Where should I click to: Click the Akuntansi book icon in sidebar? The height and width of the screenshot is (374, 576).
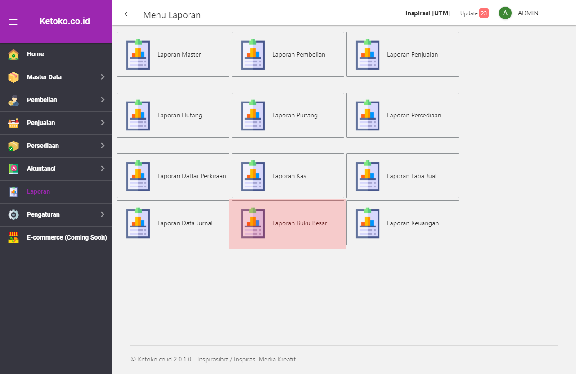(13, 169)
